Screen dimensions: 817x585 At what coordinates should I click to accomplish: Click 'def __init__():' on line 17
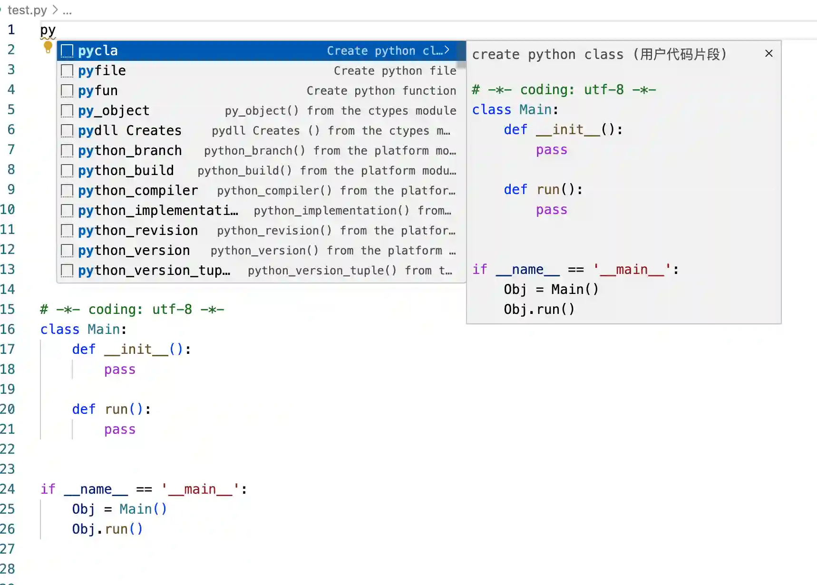(131, 349)
